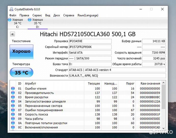This screenshot has height=138, width=176.
Task: Click the Атрибут column header
Action: (x=54, y=84)
